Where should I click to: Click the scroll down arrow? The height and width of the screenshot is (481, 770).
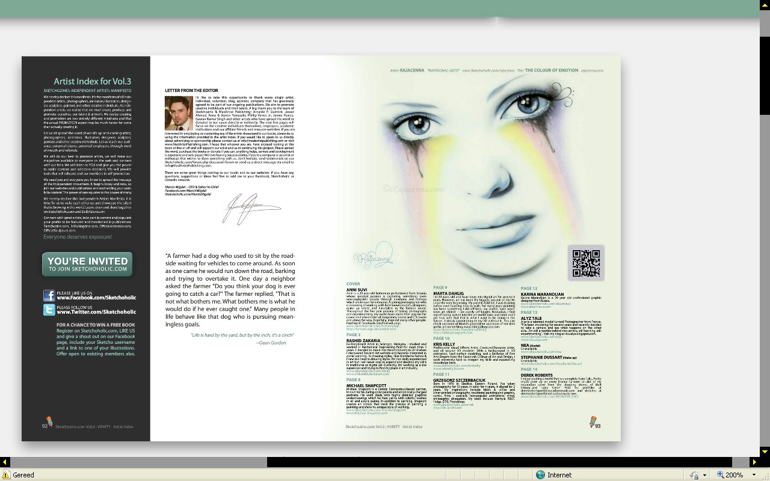pos(765,451)
